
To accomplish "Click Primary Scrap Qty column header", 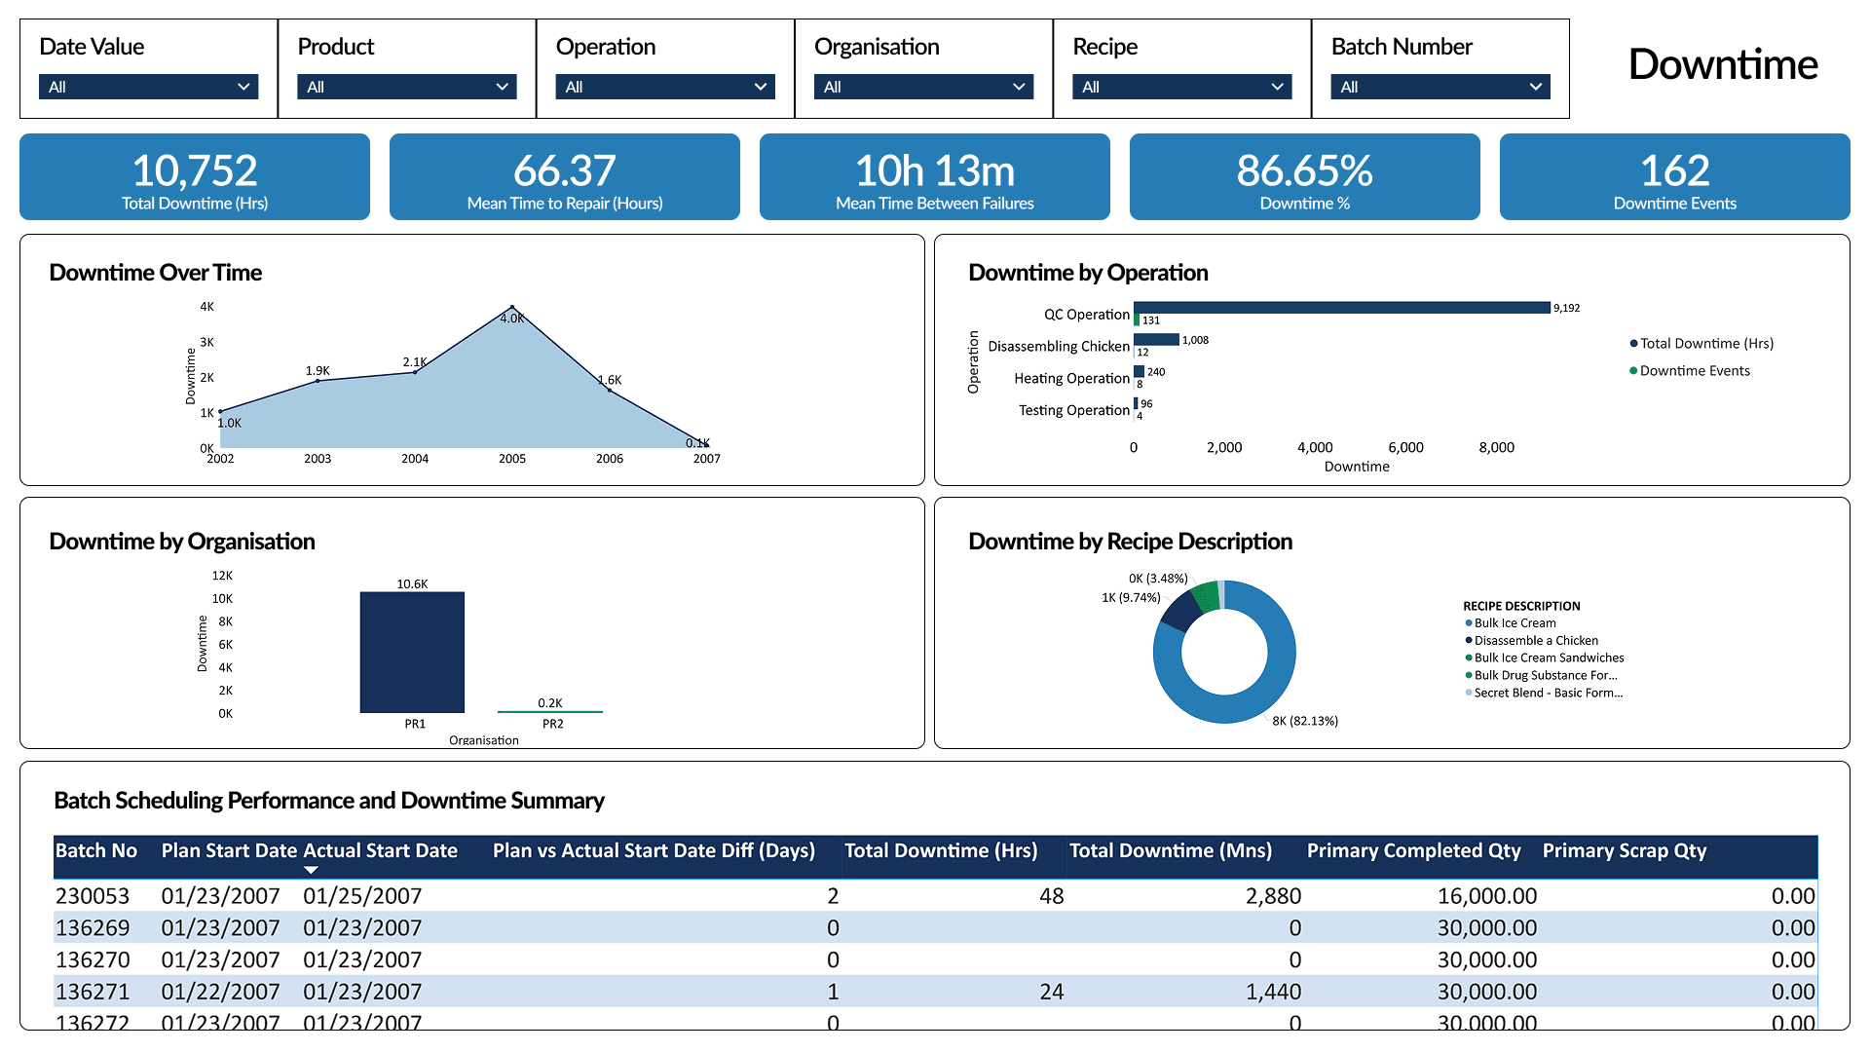I will [1624, 850].
